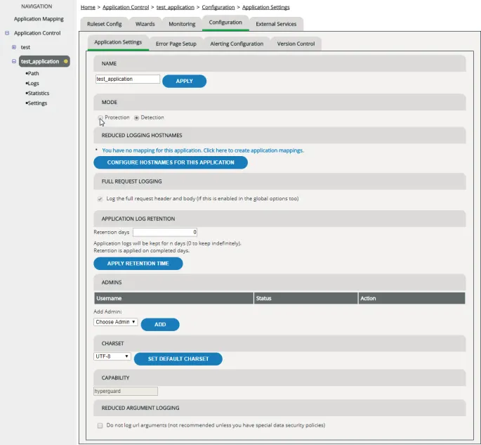Viewport: 481px width, 445px height.
Task: Open the Choose Admin dropdown
Action: 115,322
